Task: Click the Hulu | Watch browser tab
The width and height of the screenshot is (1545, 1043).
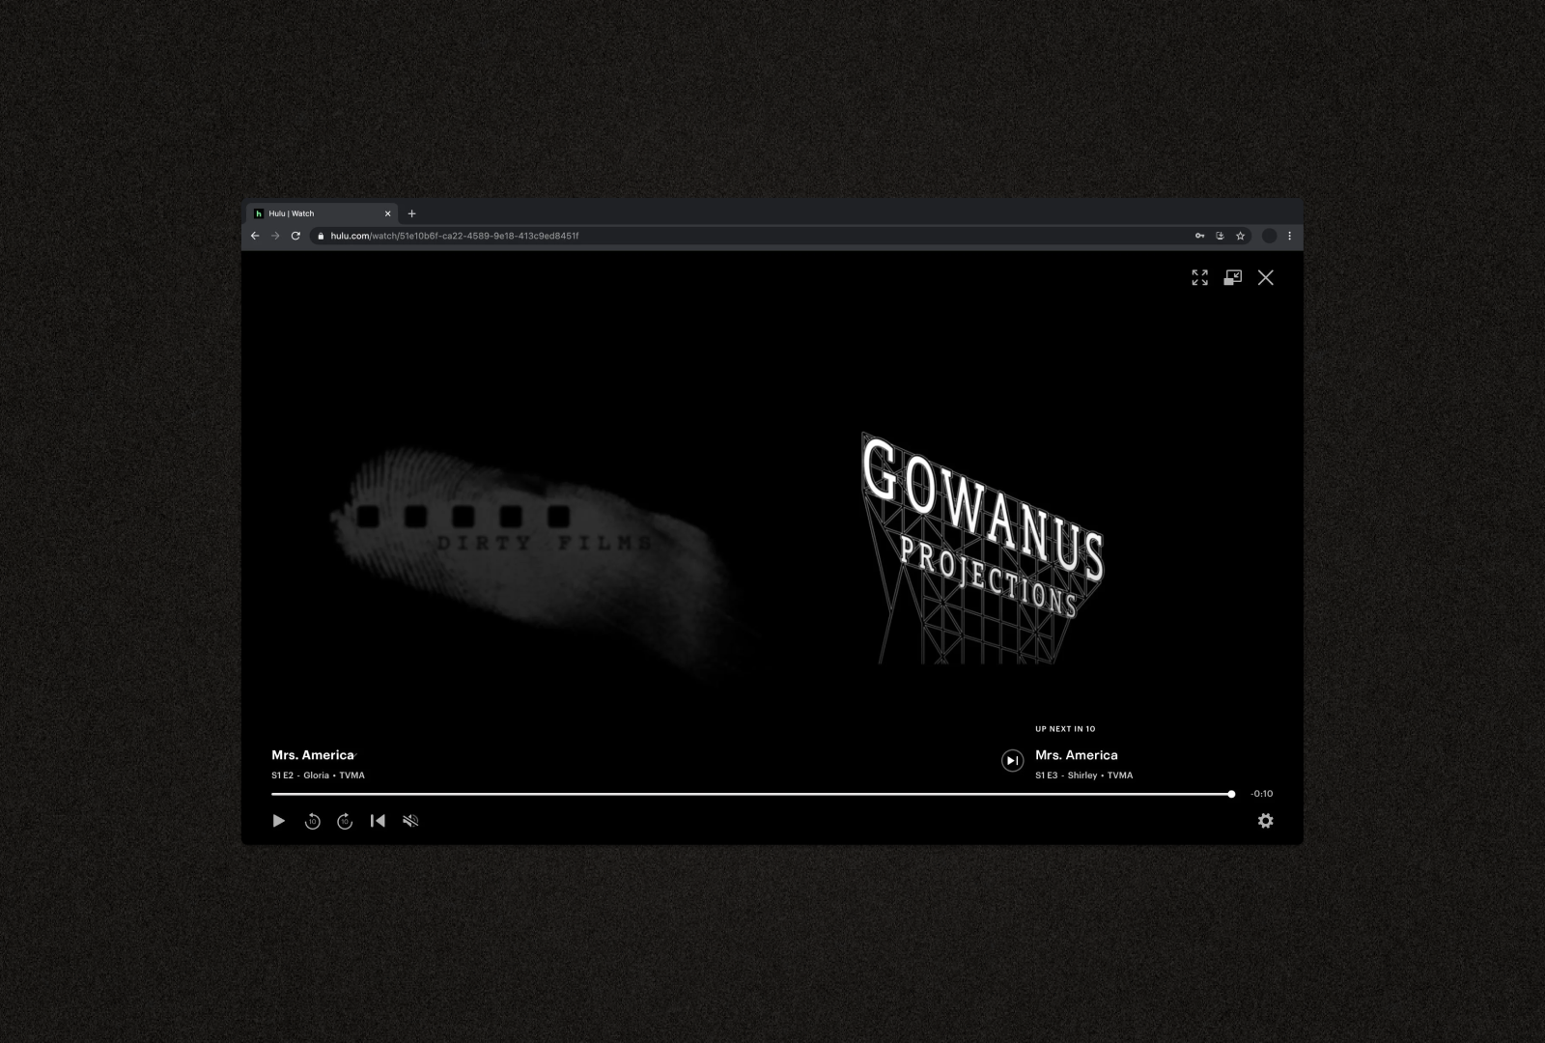Action: pyautogui.click(x=321, y=213)
